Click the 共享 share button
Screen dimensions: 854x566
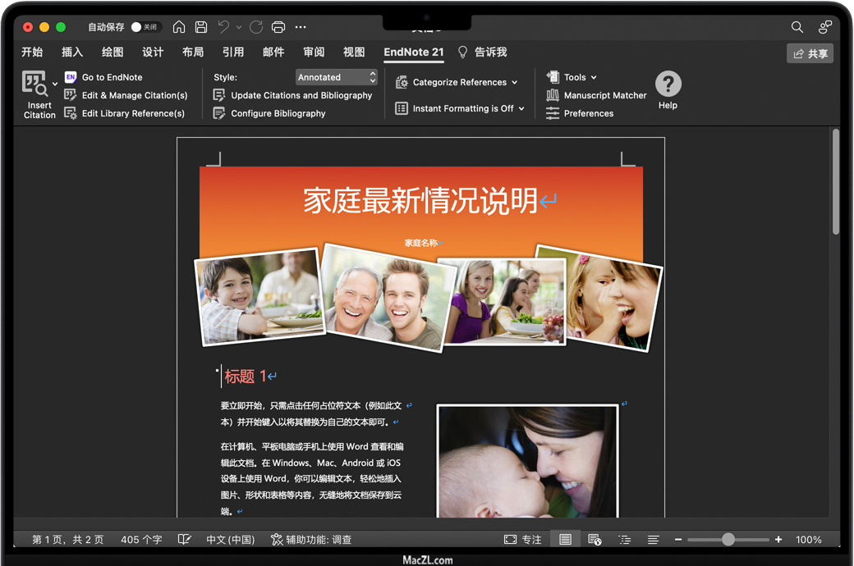tap(810, 53)
